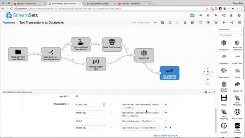
Task: Click the pipeline document icon
Action: click(162, 23)
